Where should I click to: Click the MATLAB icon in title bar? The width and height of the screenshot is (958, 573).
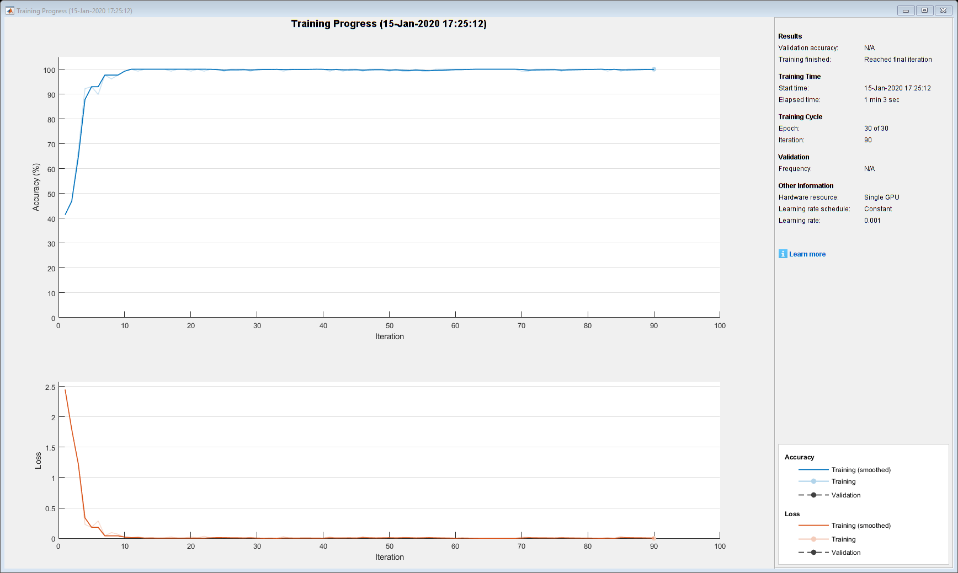(9, 10)
